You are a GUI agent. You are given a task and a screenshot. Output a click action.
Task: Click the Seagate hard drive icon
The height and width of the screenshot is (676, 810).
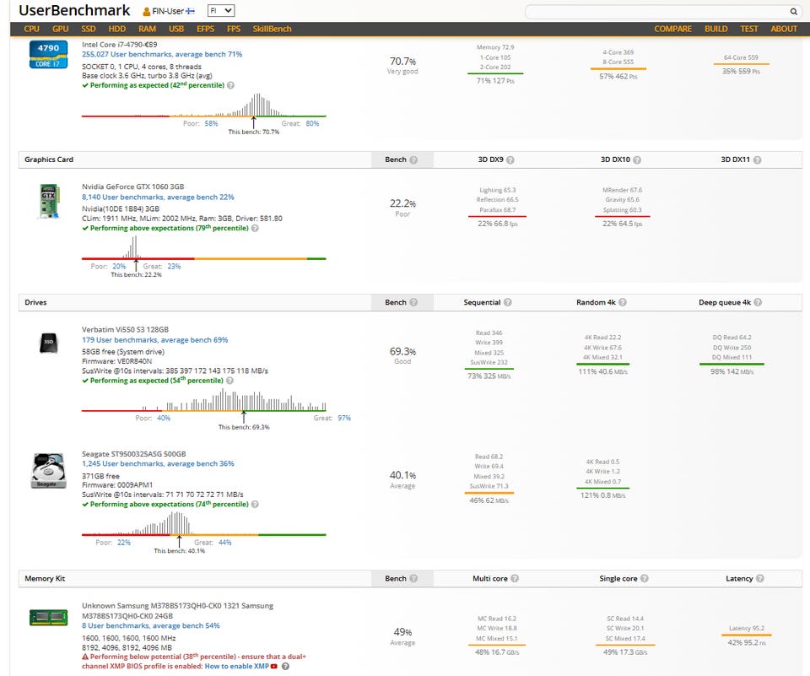49,470
